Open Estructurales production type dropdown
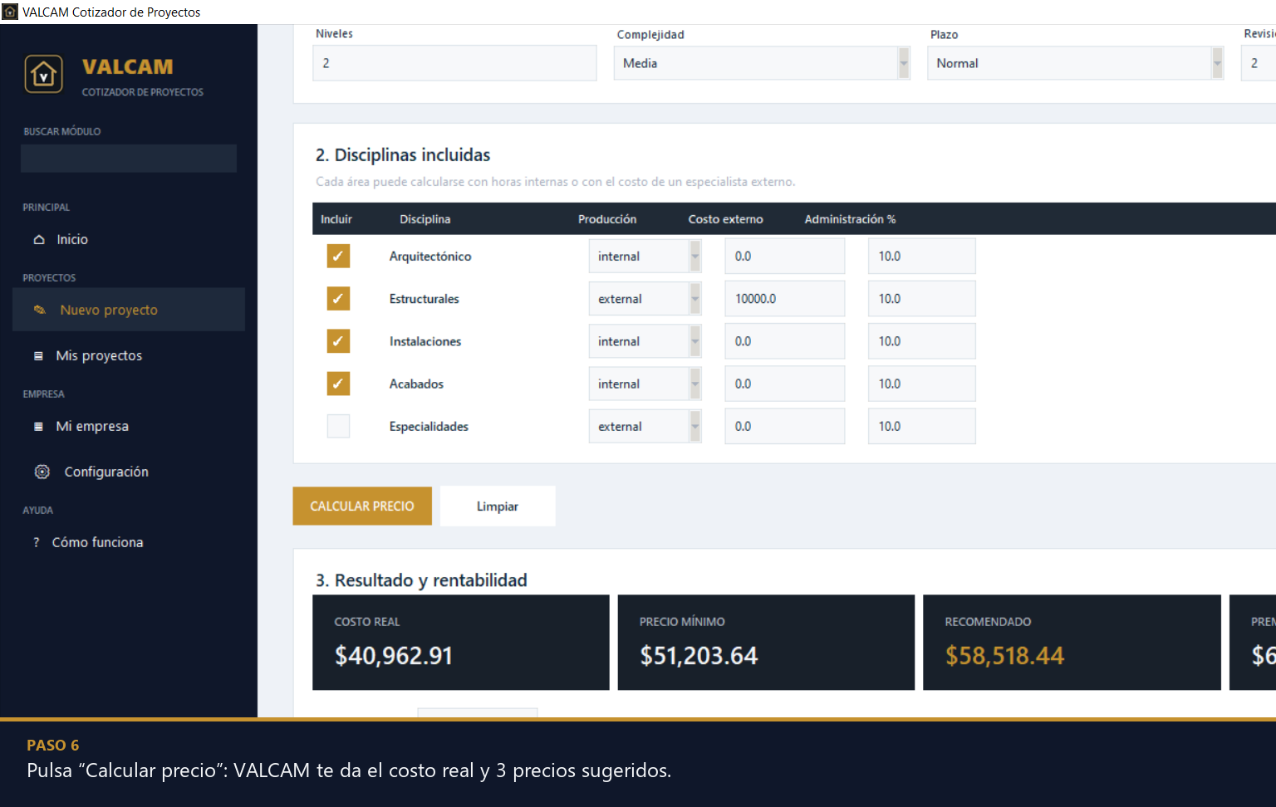Viewport: 1276px width, 807px height. (x=645, y=298)
